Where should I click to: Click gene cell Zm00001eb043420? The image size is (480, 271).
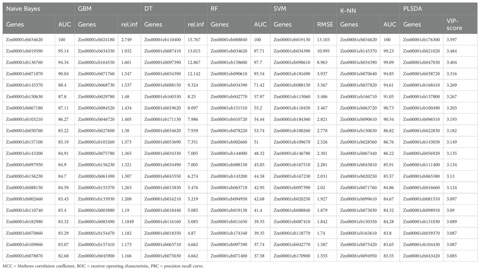[421, 256]
